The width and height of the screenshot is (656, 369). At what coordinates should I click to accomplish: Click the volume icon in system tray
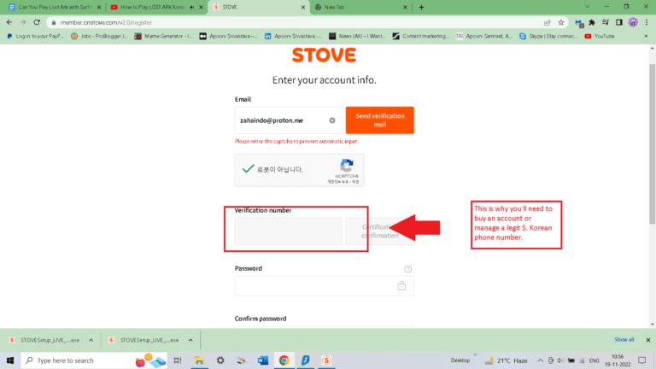pos(560,360)
